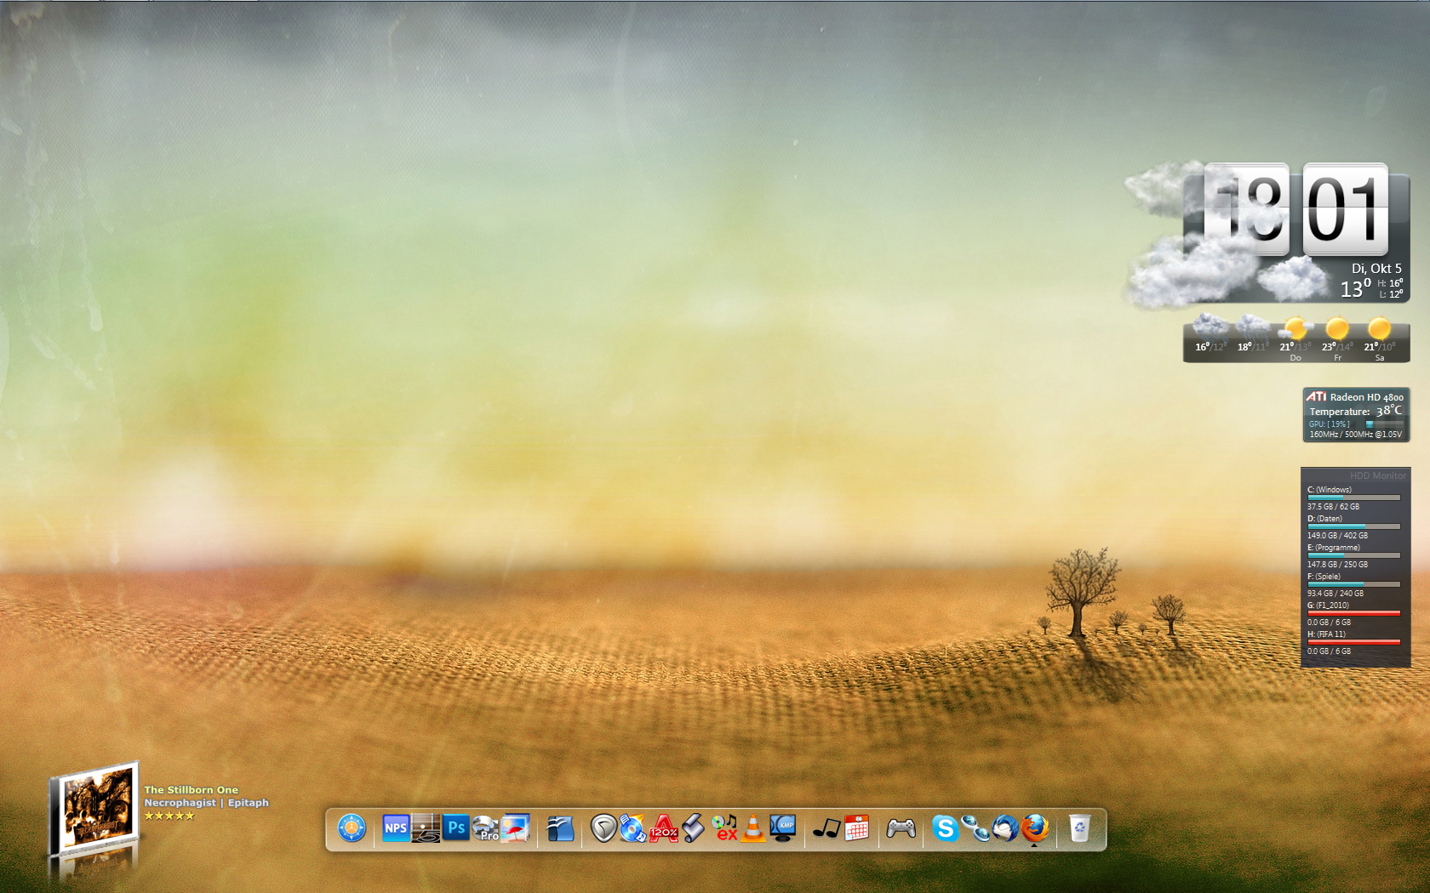Click the flip clock hour digits
The height and width of the screenshot is (893, 1430).
(x=1246, y=210)
